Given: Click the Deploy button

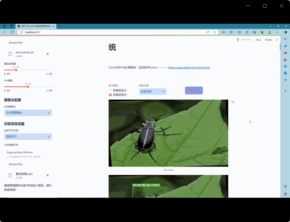Looking at the screenshot, I should click(x=268, y=40).
